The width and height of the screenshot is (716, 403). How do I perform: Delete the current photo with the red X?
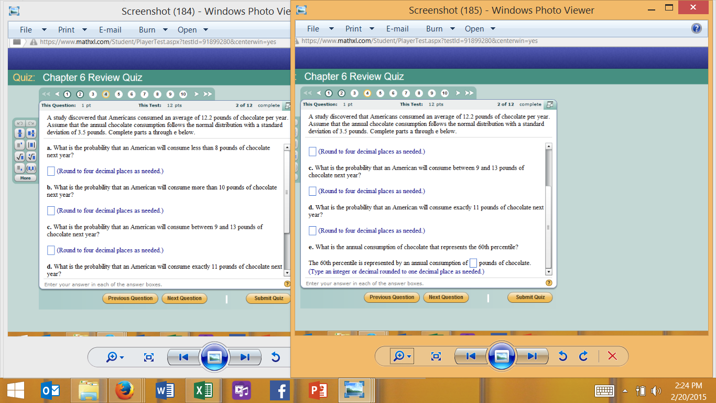click(613, 356)
